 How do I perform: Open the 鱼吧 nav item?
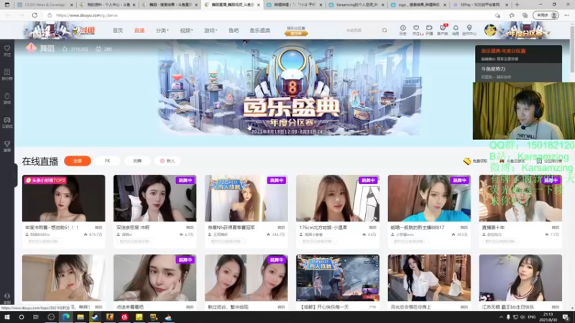click(233, 30)
